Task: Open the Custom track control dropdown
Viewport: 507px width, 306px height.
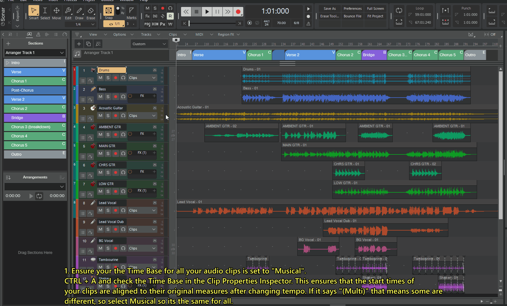Action: (149, 44)
